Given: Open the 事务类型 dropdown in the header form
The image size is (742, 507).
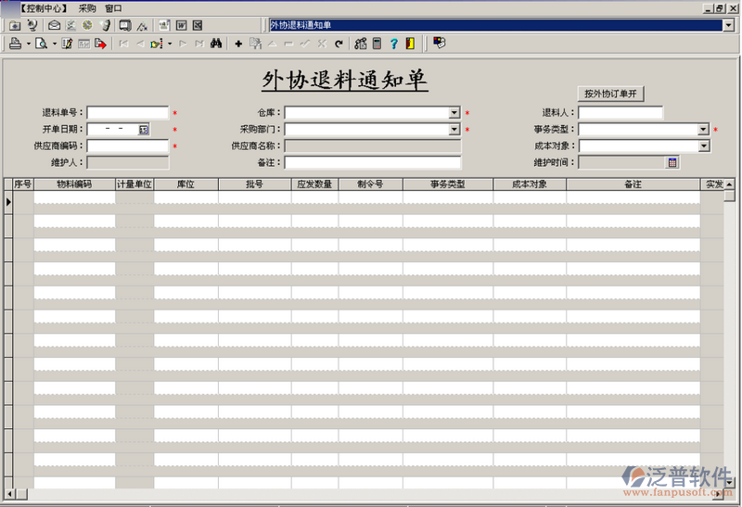Looking at the screenshot, I should click(704, 130).
